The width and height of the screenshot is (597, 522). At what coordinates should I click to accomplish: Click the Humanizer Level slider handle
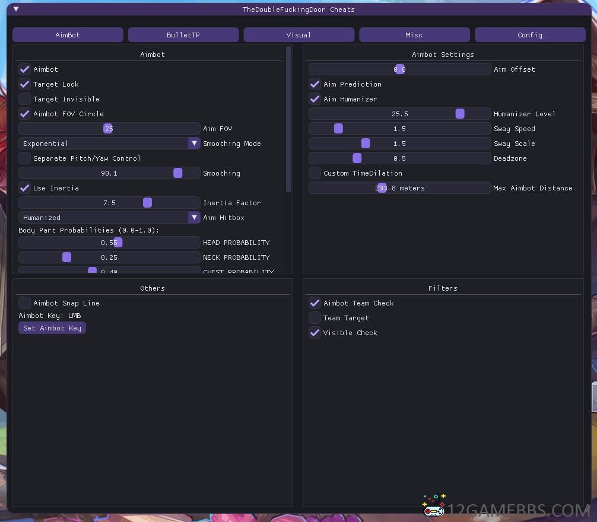click(x=460, y=114)
